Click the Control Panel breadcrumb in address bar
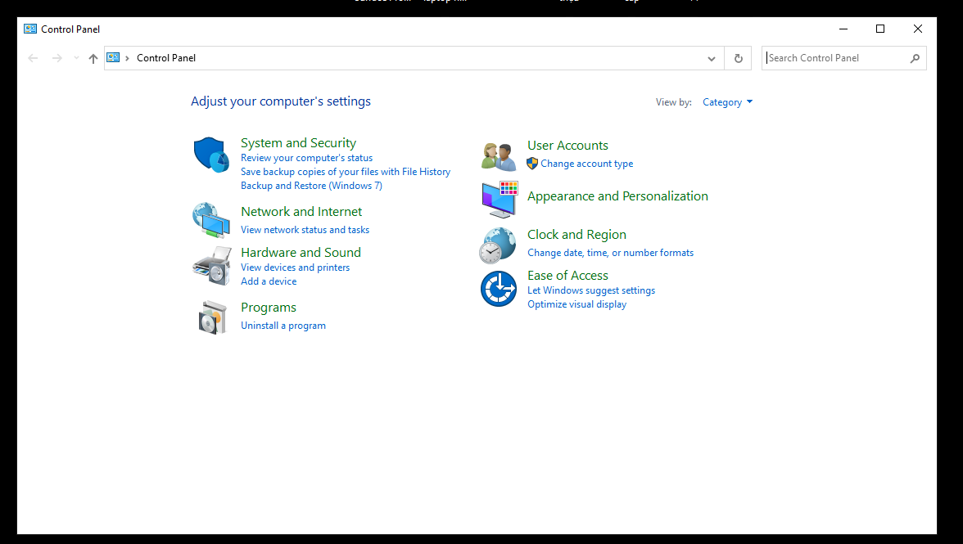The image size is (963, 544). (x=165, y=58)
